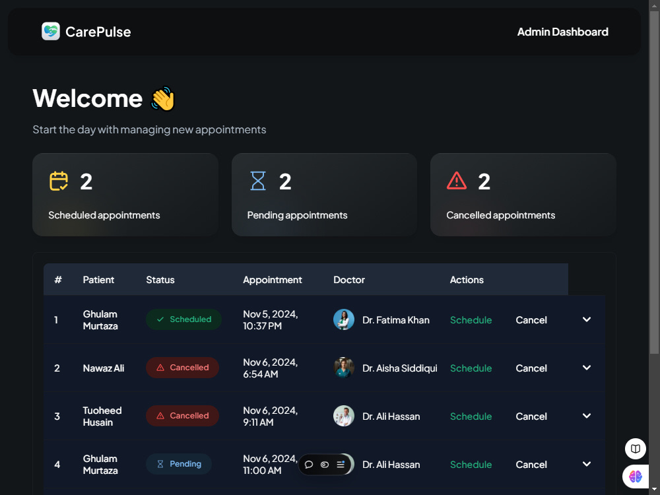Click the waving hand emoji beside Welcome
The width and height of the screenshot is (660, 495).
coord(162,98)
